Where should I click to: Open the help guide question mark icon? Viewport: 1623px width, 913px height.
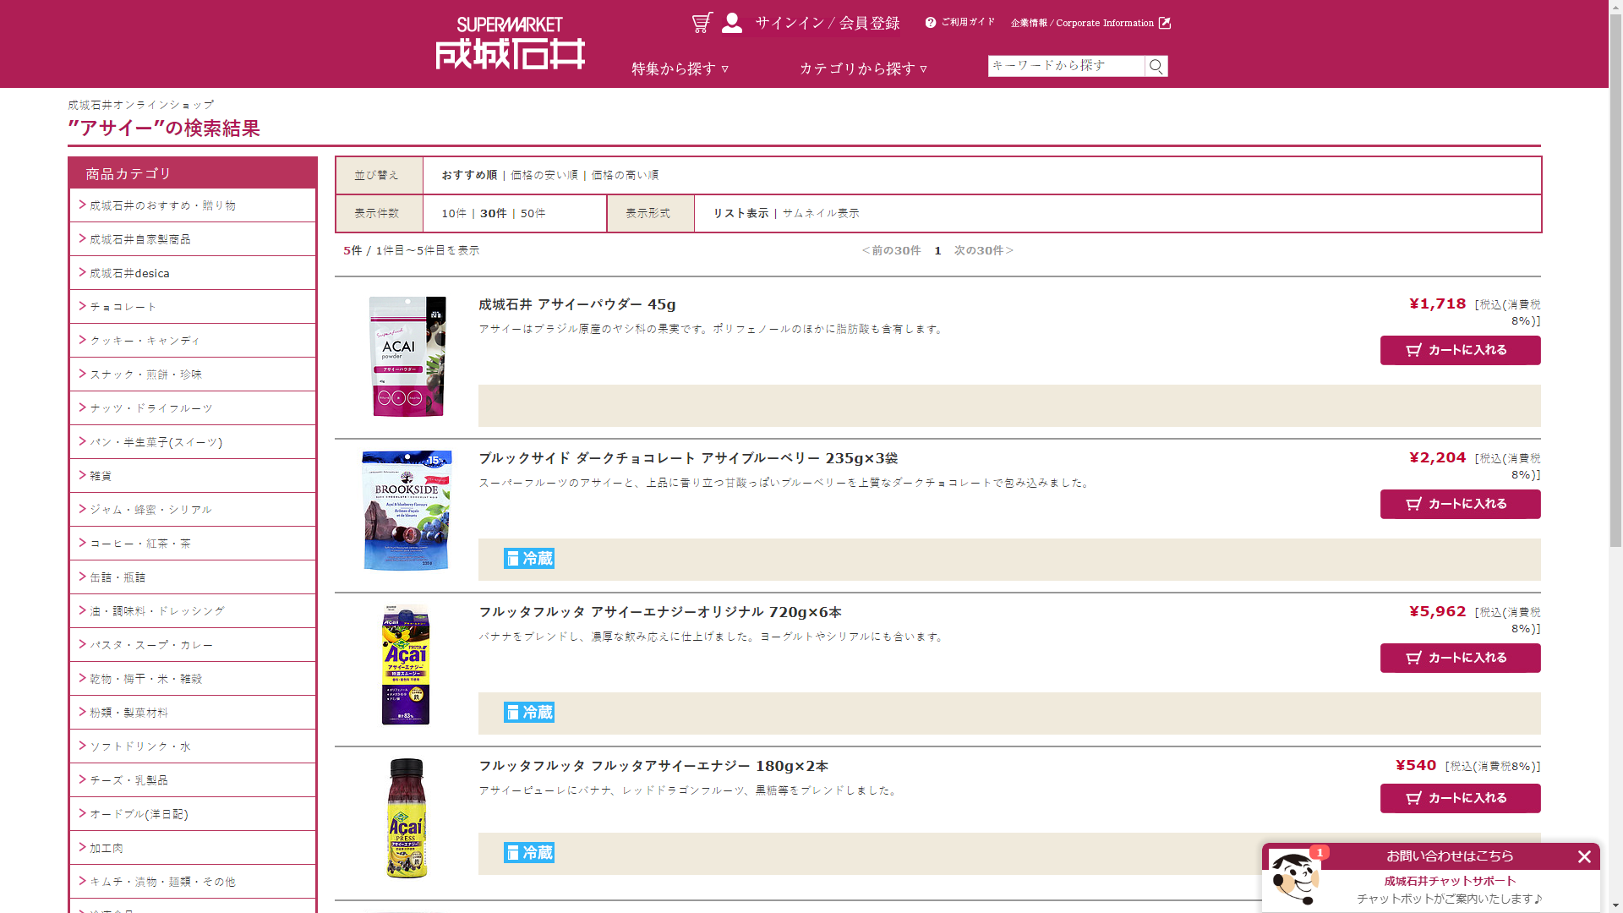click(x=931, y=23)
